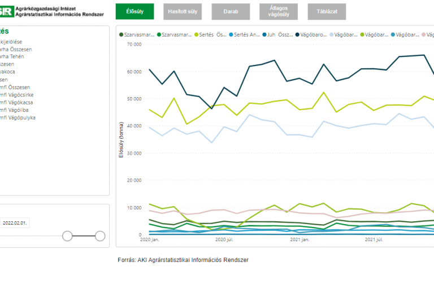The image size is (434, 289).
Task: Open the Táblázat view button
Action: (x=327, y=11)
